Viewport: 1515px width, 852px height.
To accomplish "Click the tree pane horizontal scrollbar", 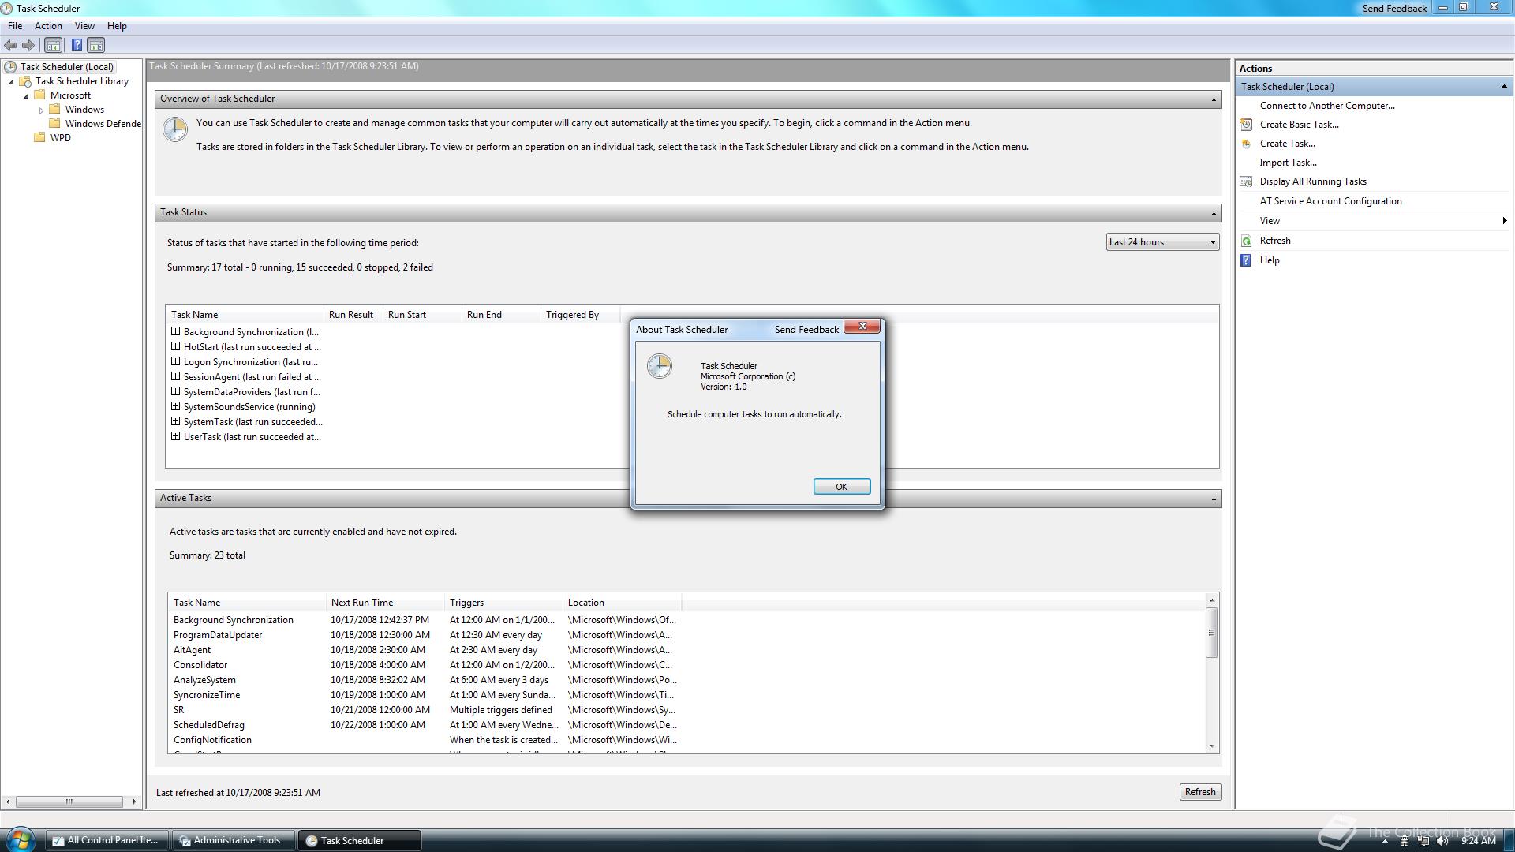I will tap(69, 802).
